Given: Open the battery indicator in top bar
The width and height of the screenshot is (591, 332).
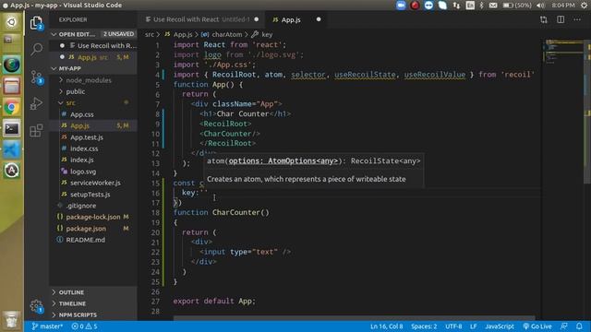Looking at the screenshot, I should click(x=517, y=6).
